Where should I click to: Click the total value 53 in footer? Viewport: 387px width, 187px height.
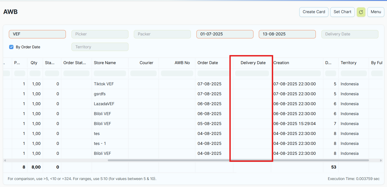click(334, 167)
